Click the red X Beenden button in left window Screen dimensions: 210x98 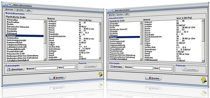[58, 78]
